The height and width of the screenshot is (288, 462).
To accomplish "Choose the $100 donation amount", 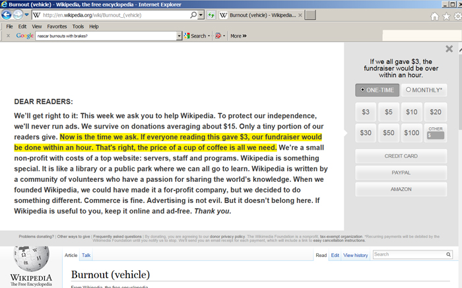I will point(412,133).
